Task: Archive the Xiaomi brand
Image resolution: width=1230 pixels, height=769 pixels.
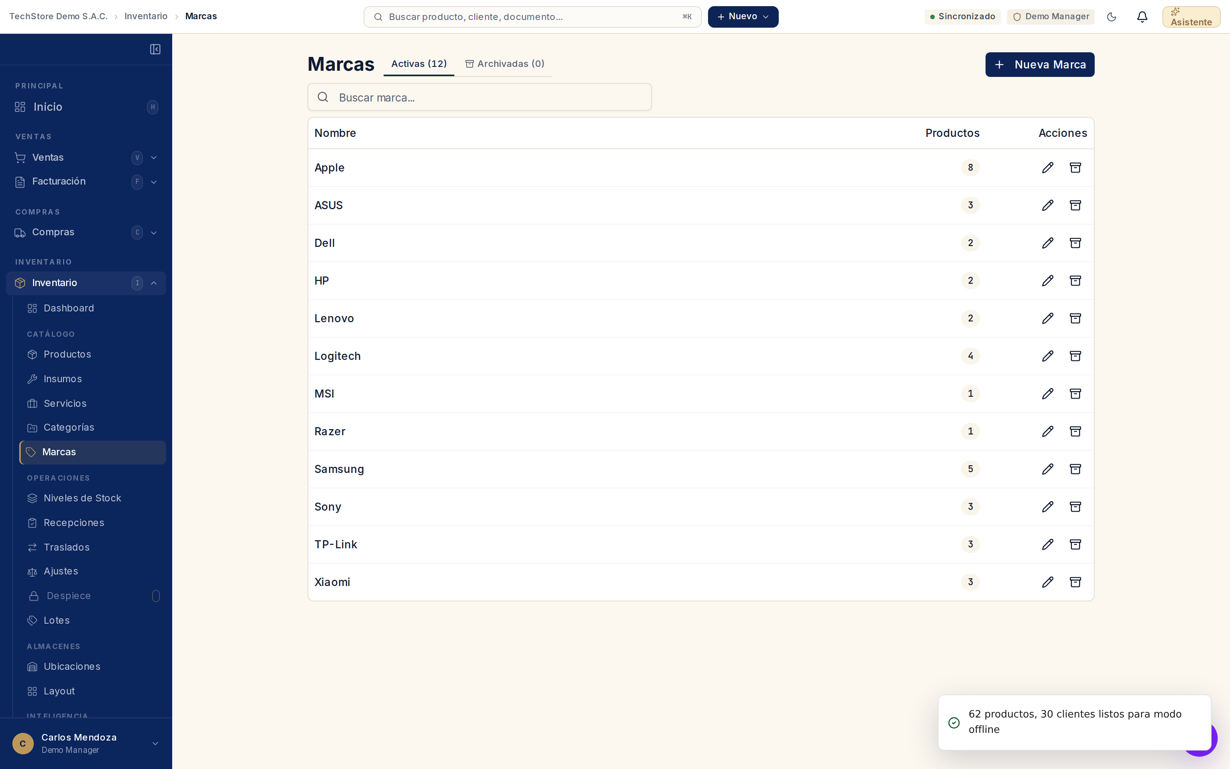Action: pyautogui.click(x=1075, y=582)
